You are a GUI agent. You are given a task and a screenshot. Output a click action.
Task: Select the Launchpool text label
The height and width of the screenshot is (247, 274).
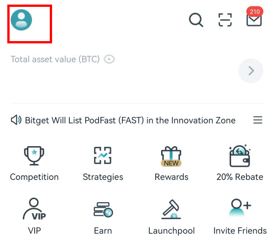[171, 231]
